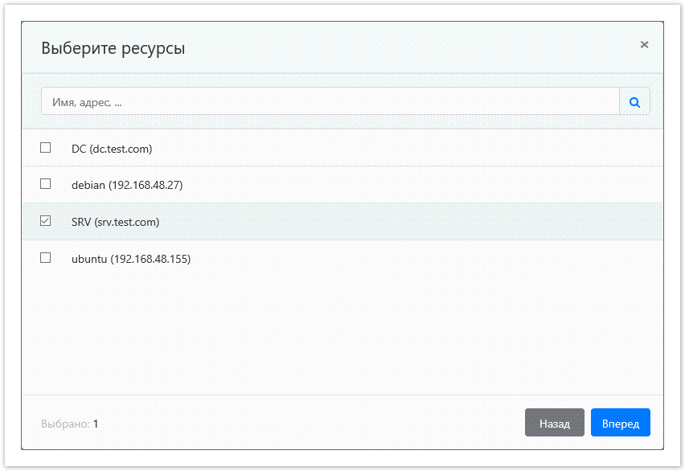Click the debian (192.168.48.27) label text
Viewport: 685px width, 471px height.
(127, 185)
